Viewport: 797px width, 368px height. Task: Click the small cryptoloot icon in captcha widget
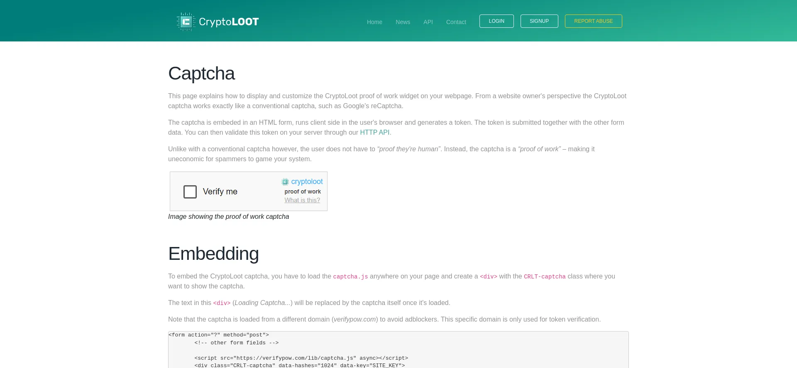(x=285, y=182)
